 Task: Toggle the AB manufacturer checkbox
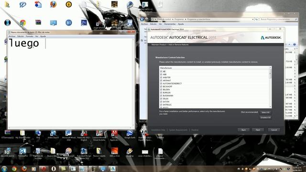tap(161, 71)
